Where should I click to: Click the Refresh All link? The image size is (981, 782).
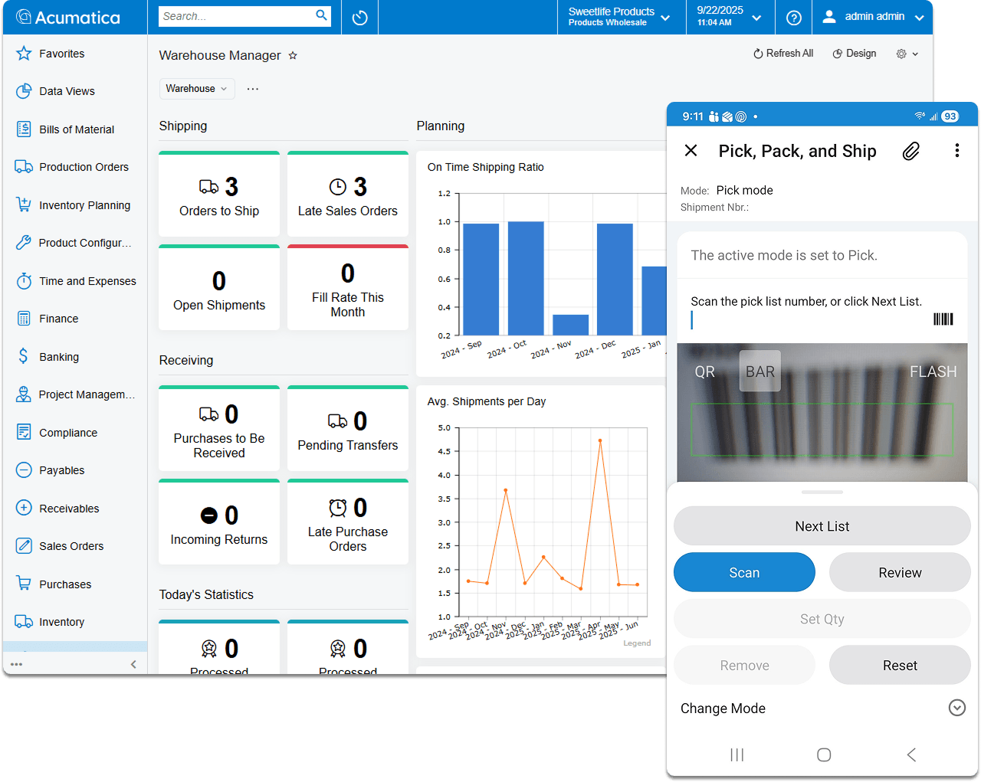(783, 53)
